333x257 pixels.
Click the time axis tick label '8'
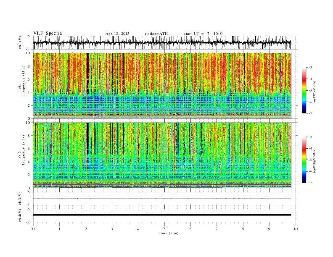[243, 229]
